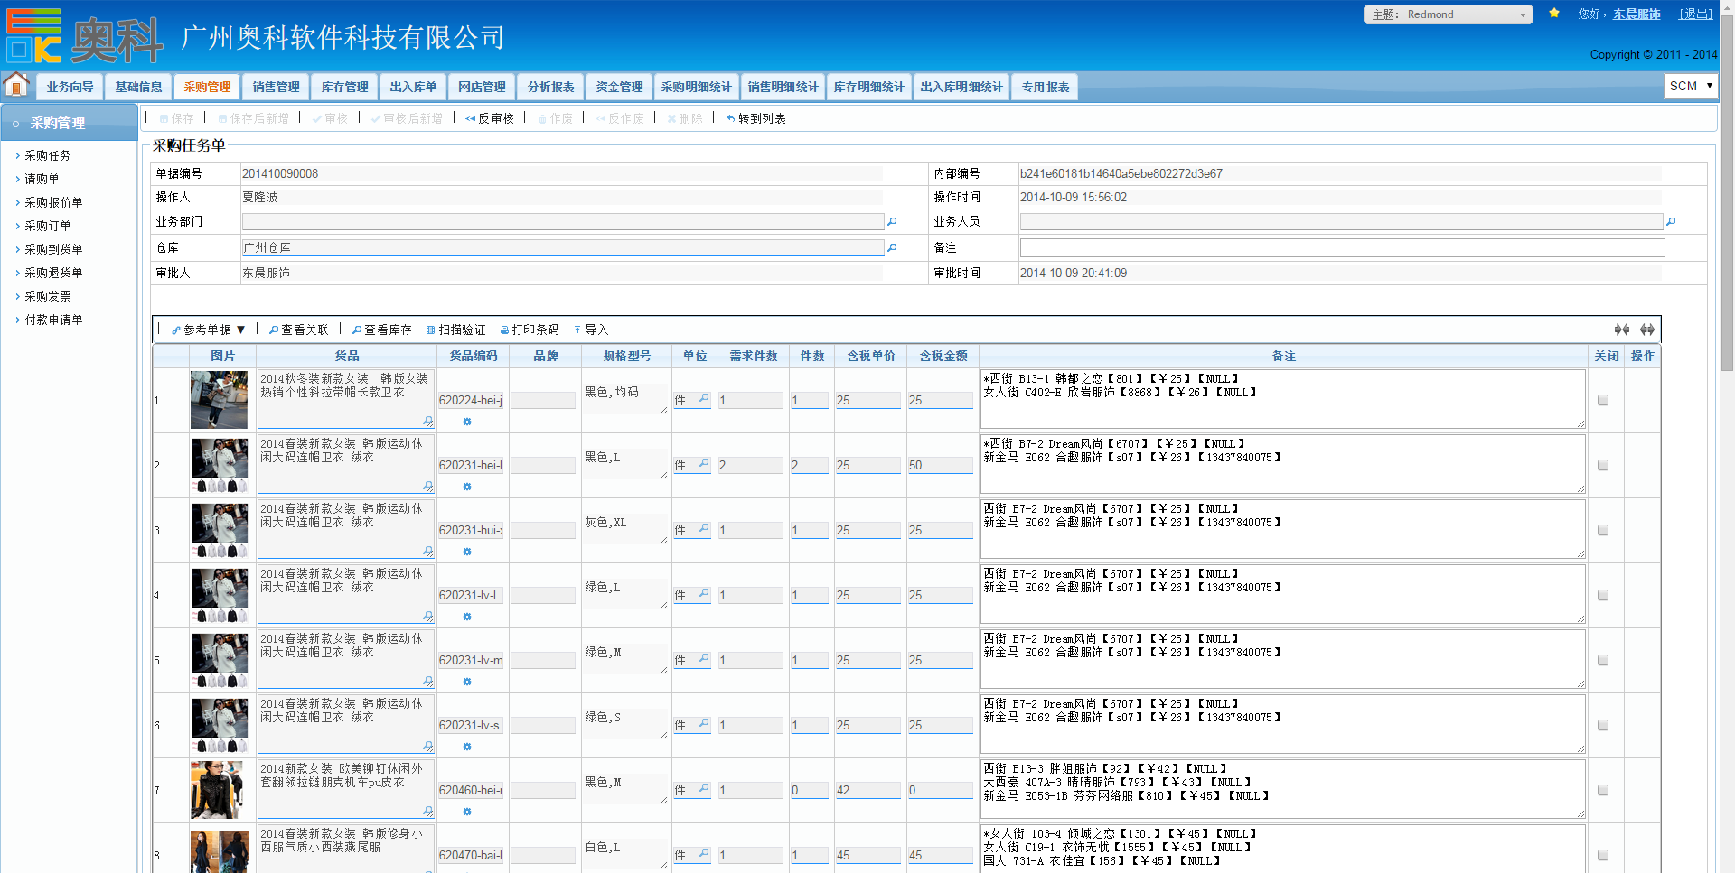The image size is (1735, 873).
Task: Check the 关闭 checkbox for row 7
Action: pyautogui.click(x=1603, y=790)
